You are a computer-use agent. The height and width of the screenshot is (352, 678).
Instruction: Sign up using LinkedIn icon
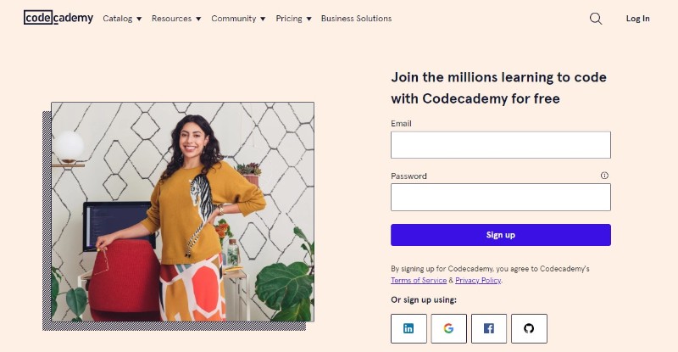tap(408, 328)
